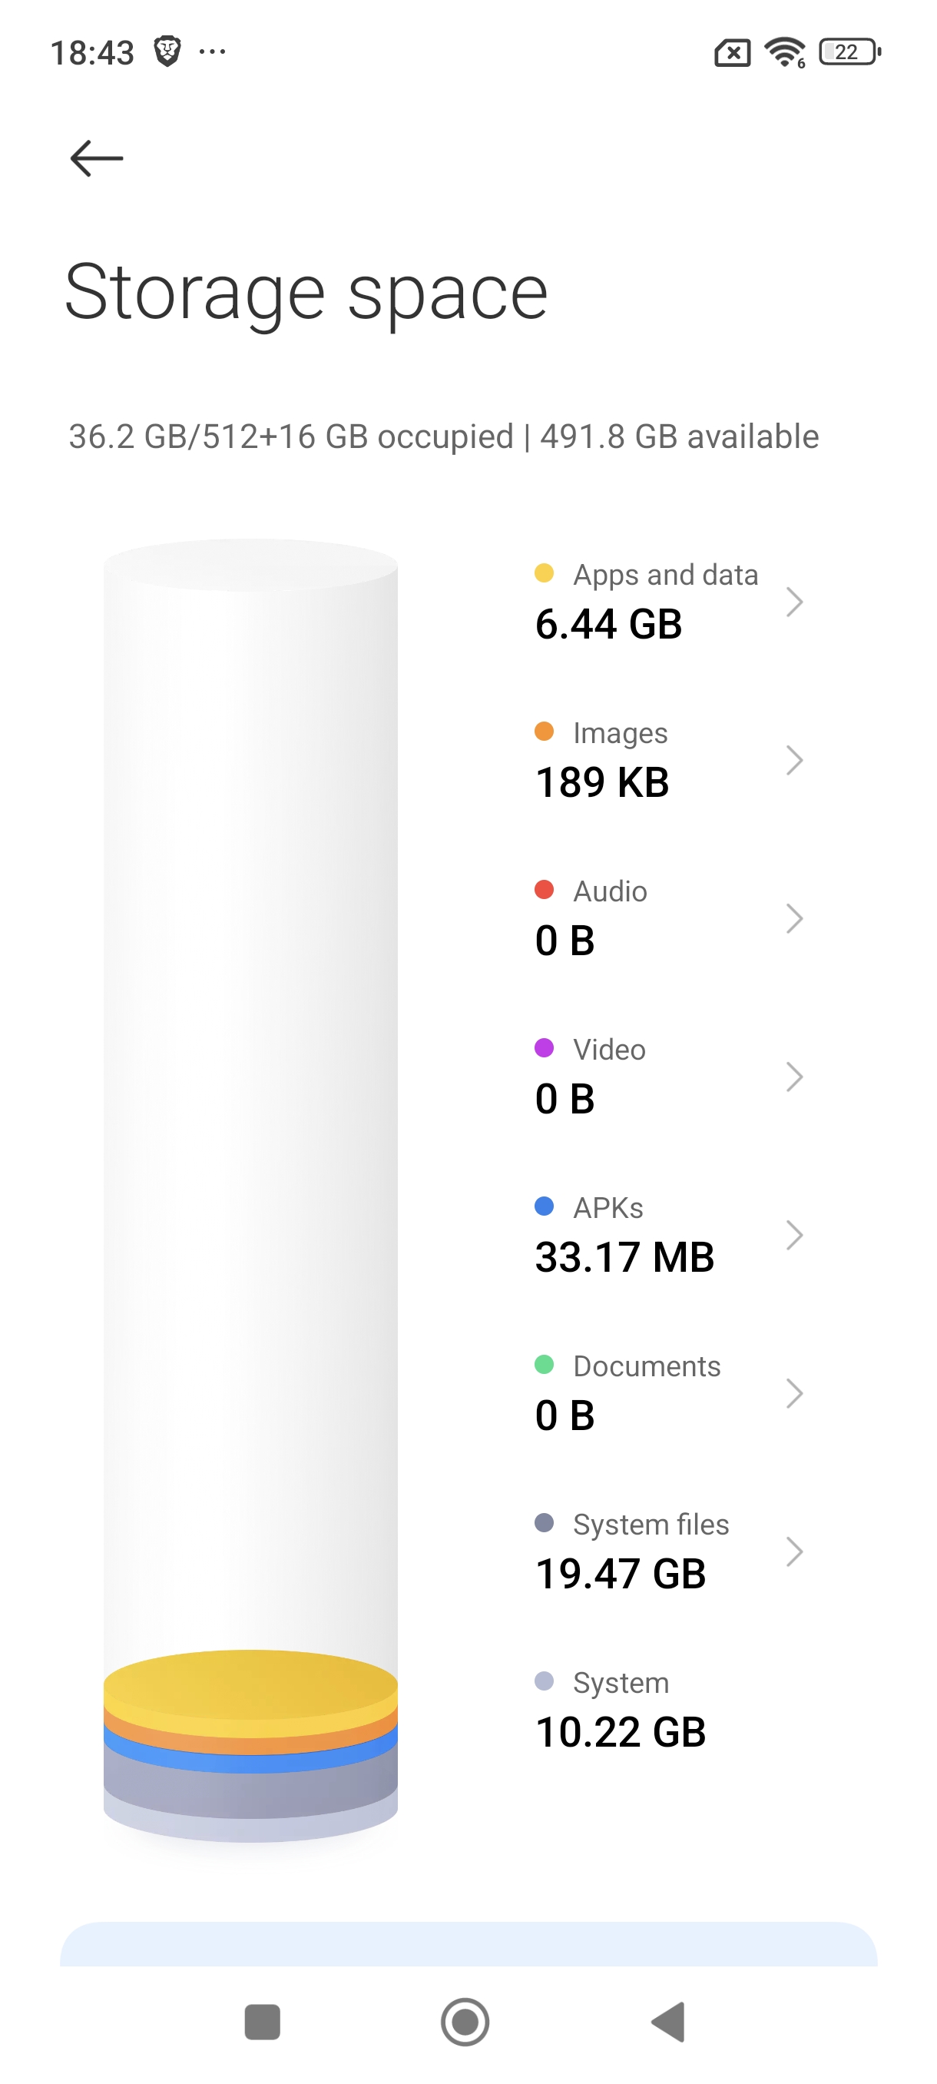Screen dimensions: 937x2084
Task: Tap the blue APKs segment of cylinder
Action: pos(250,1761)
